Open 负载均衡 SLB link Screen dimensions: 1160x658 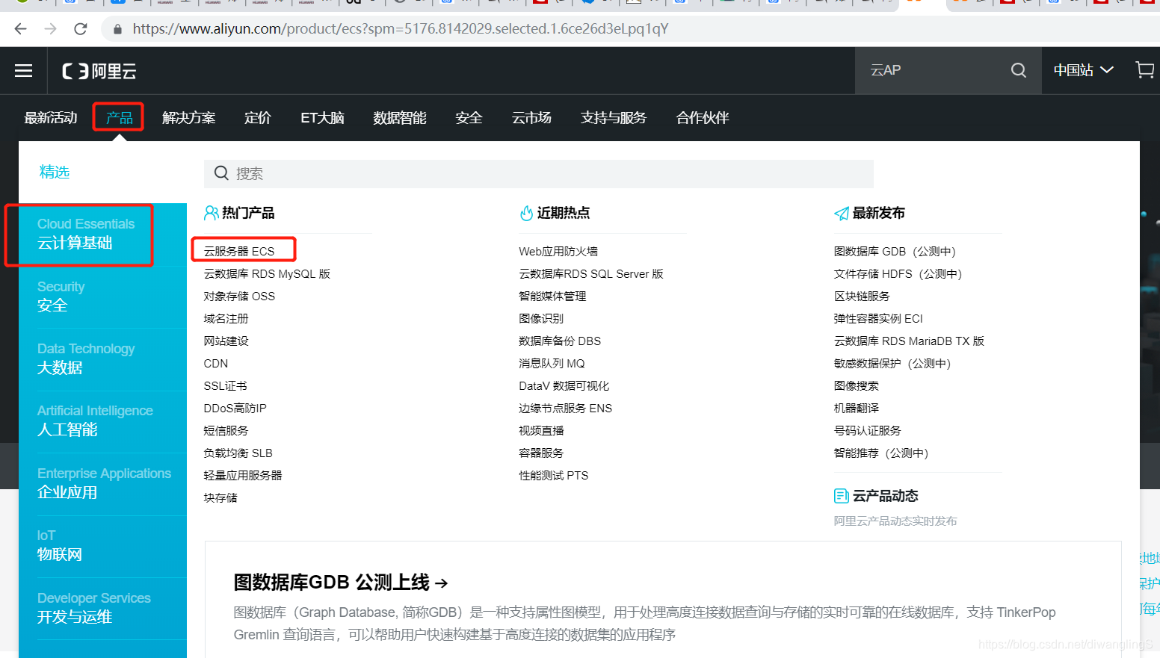(238, 453)
